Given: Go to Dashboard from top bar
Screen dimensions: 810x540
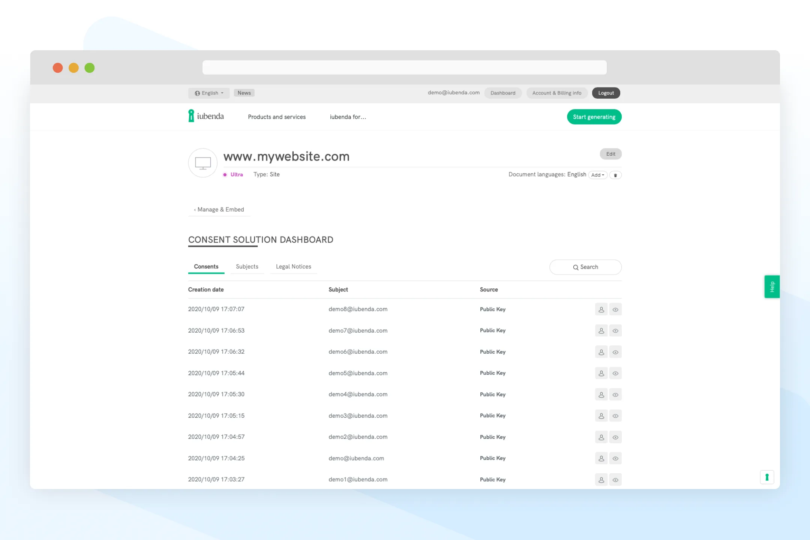Looking at the screenshot, I should coord(503,93).
